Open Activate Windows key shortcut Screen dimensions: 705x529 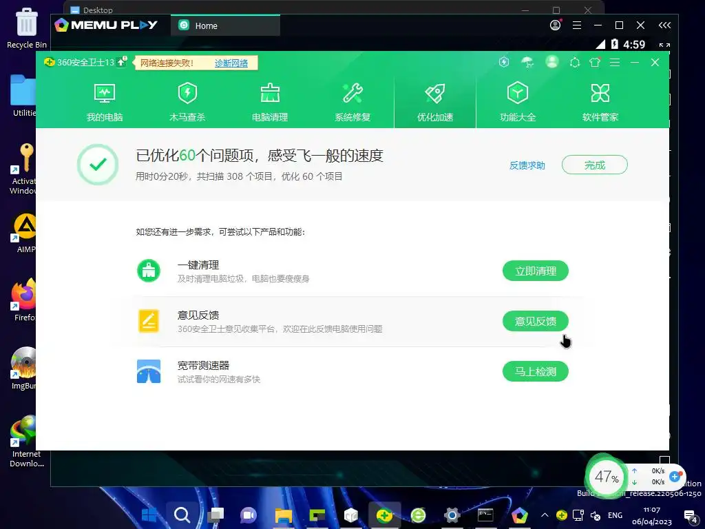tap(24, 169)
